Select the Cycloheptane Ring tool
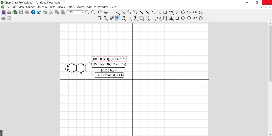The image size is (272, 136). pyautogui.click(x=189, y=12)
